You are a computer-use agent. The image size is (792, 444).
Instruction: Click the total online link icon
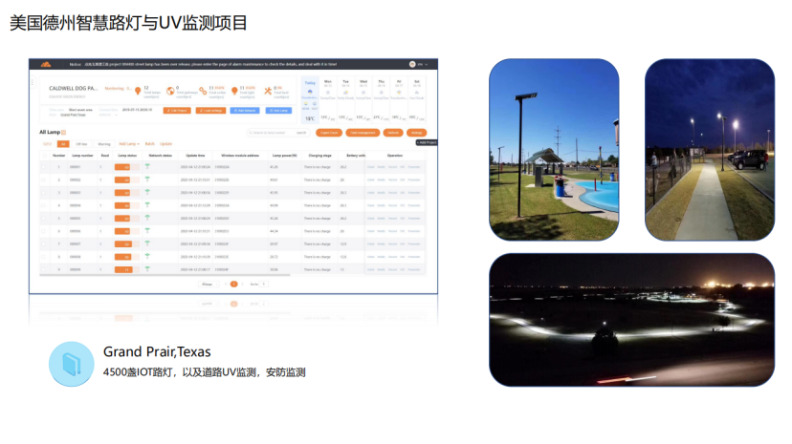tap(203, 91)
